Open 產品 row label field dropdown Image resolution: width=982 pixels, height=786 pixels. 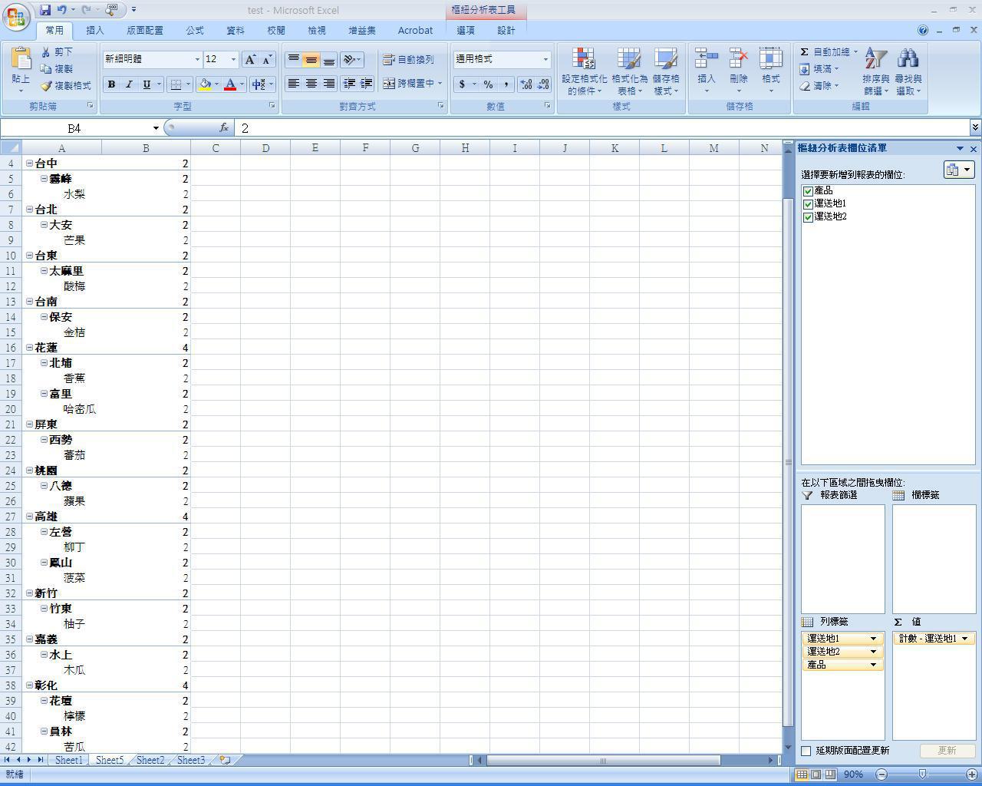point(873,665)
